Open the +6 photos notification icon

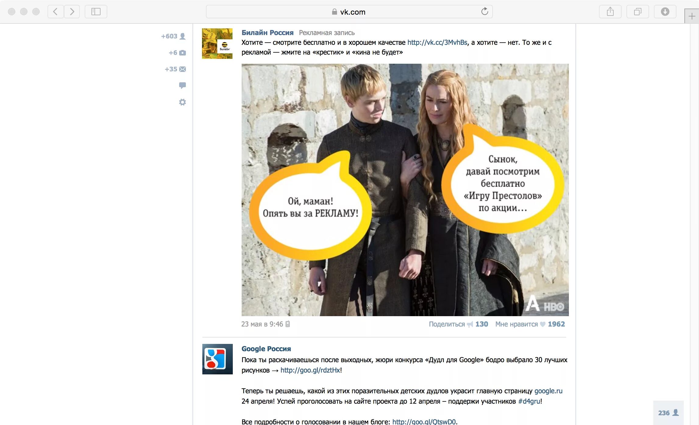tap(182, 53)
